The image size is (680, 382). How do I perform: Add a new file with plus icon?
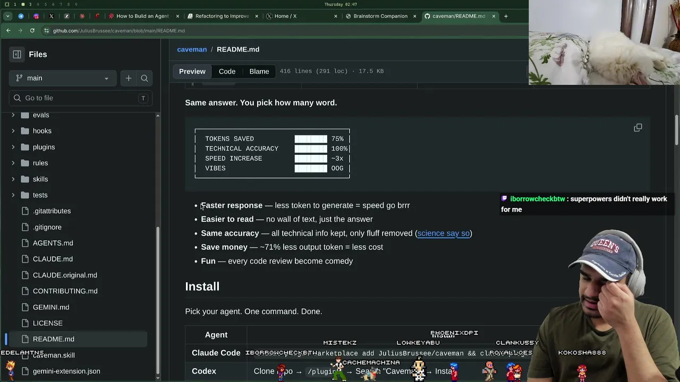[x=129, y=78]
